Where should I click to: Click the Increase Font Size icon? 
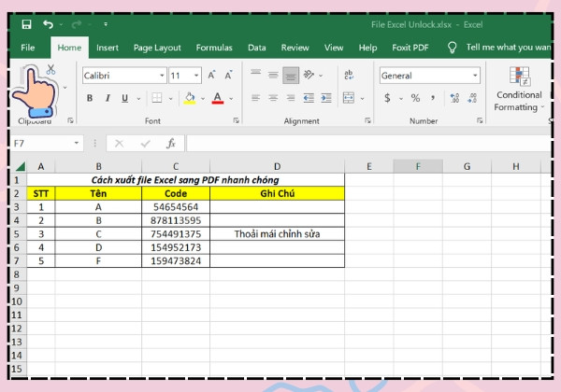[x=211, y=75]
